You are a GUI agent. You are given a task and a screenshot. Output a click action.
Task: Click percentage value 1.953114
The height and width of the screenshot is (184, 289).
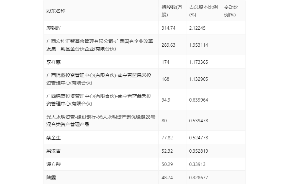tap(199, 45)
